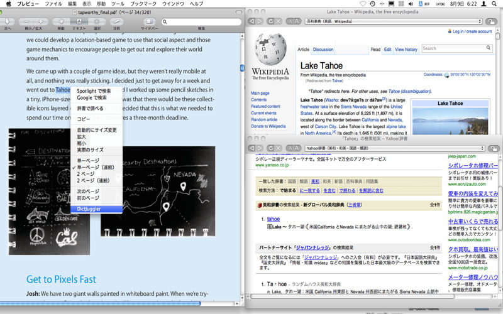
Task: Click the toolbar pill button in Preview title bar
Action: pyautogui.click(x=239, y=12)
